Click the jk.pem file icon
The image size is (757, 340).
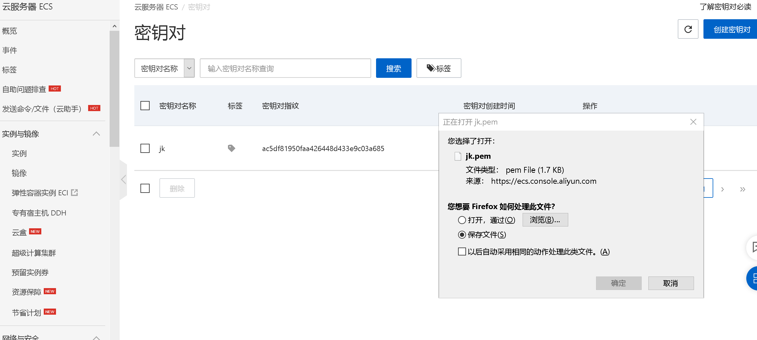[x=458, y=156]
